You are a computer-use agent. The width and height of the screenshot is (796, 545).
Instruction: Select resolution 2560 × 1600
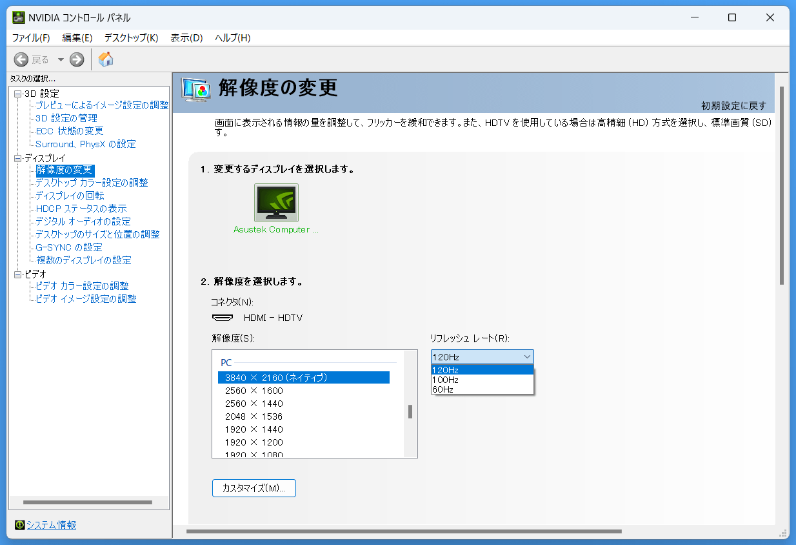point(304,391)
